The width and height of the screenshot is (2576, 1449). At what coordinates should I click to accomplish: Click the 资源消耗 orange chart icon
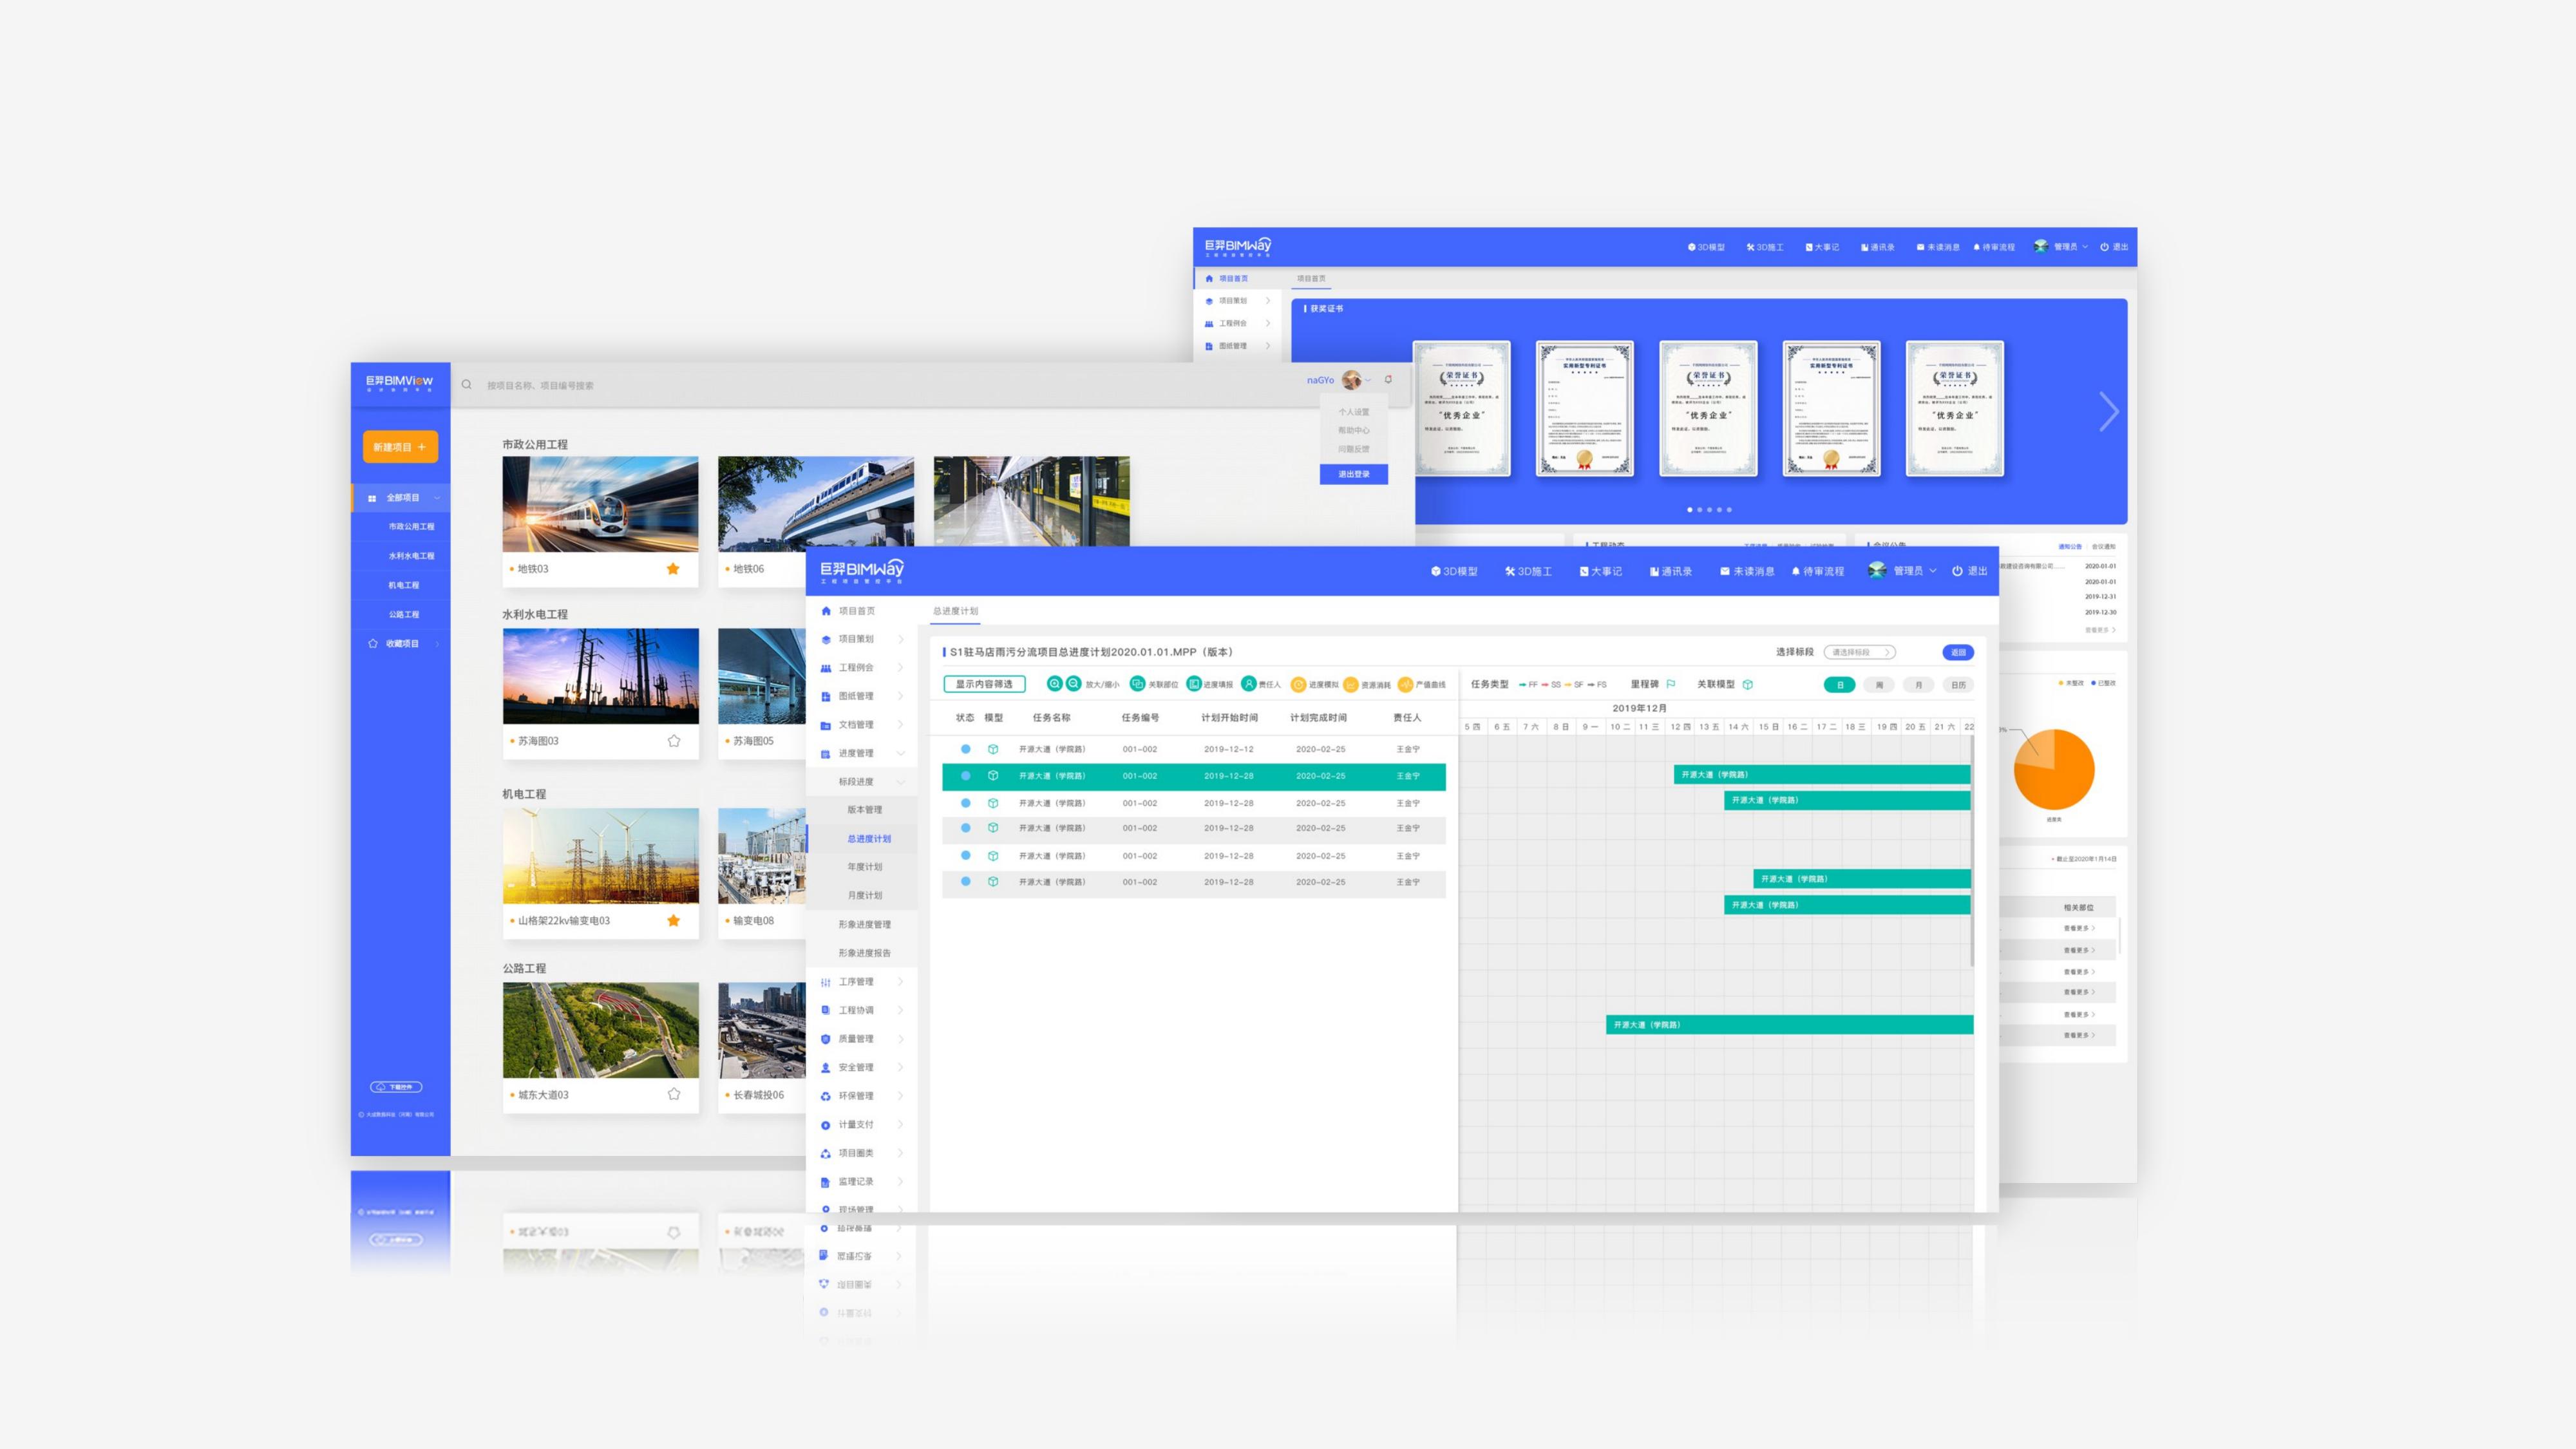click(x=1350, y=685)
